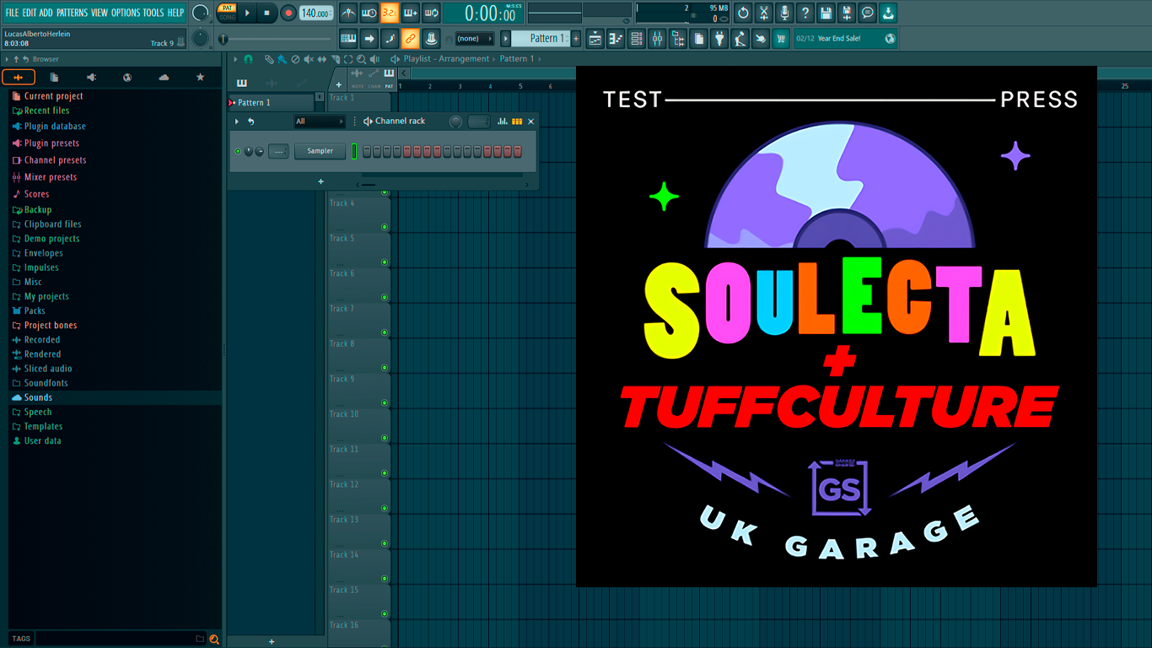Screen dimensions: 1152x648
Task: Select the playlist Paint brush tool
Action: (282, 59)
